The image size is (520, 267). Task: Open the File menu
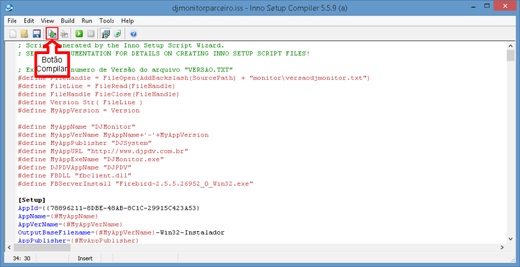click(12, 21)
